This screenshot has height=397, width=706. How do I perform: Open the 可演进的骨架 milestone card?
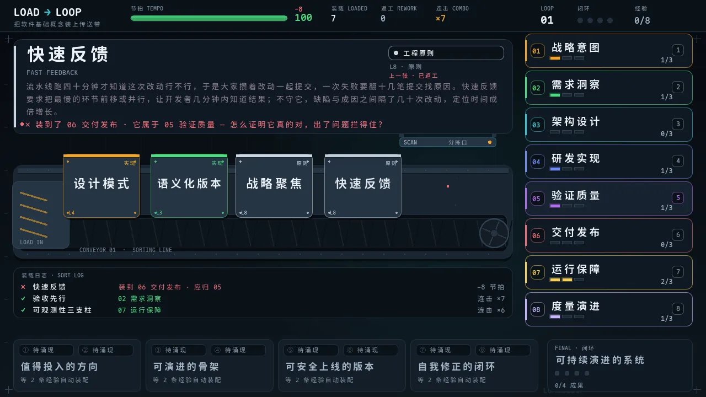(x=210, y=365)
